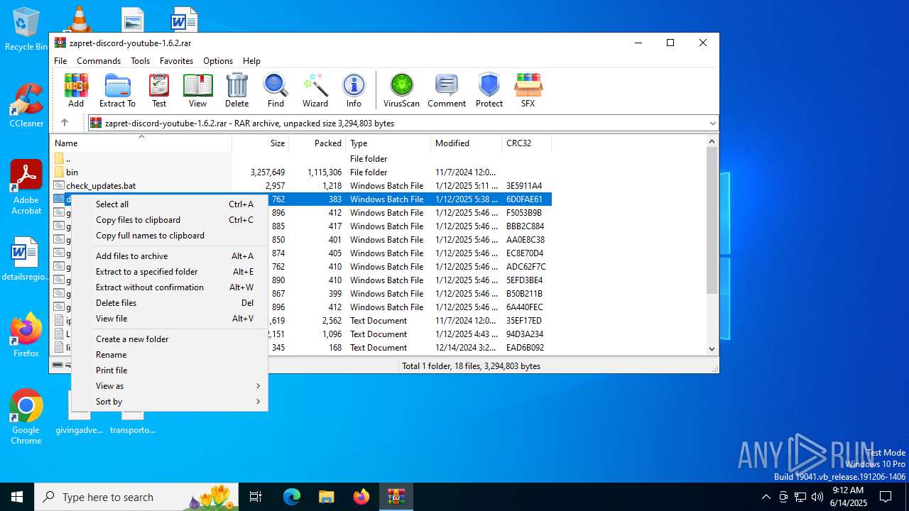Click the Windows Start button

click(17, 497)
